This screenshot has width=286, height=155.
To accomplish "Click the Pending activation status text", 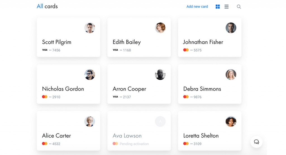I will pos(134,144).
